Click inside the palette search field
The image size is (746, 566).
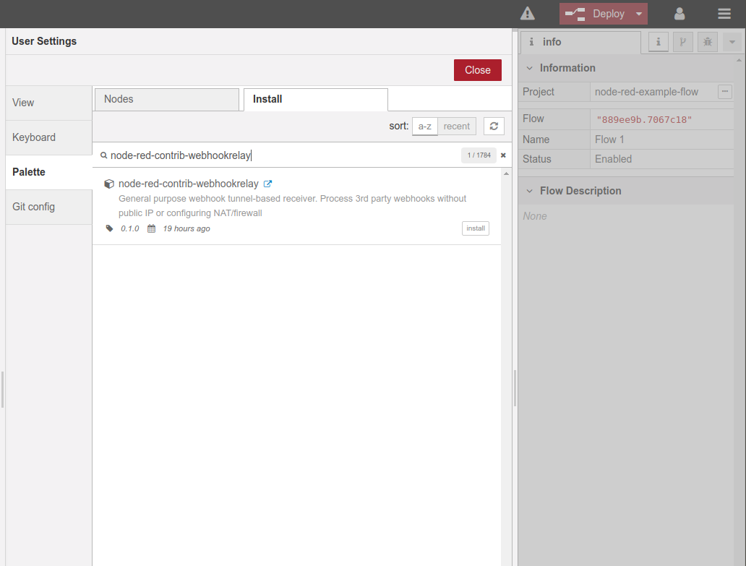click(289, 155)
